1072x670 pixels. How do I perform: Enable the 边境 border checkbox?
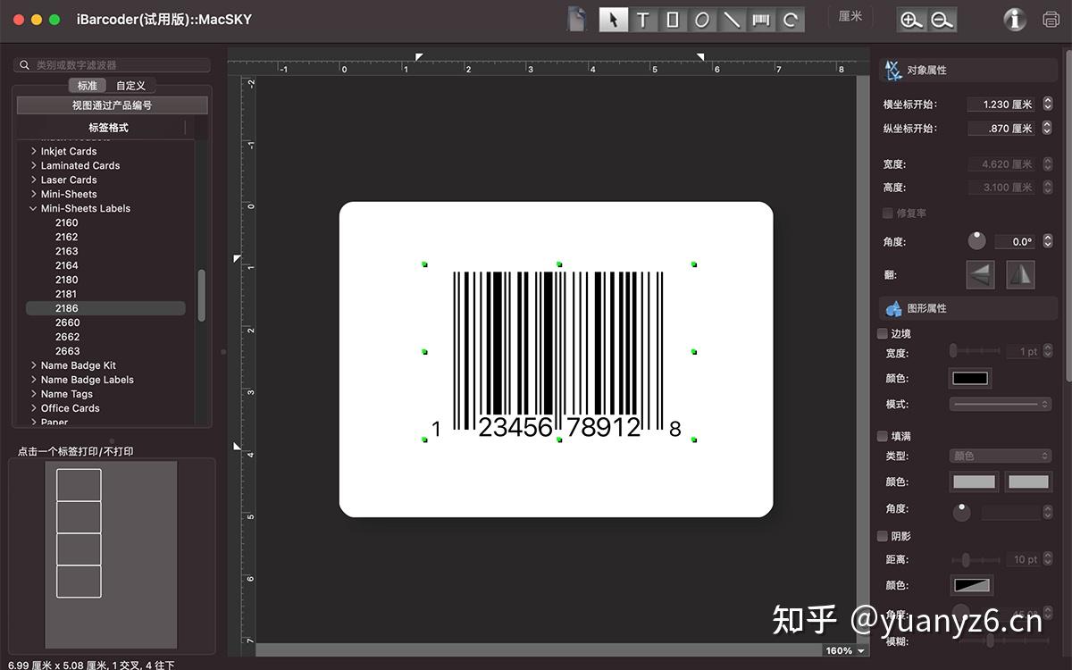point(883,332)
